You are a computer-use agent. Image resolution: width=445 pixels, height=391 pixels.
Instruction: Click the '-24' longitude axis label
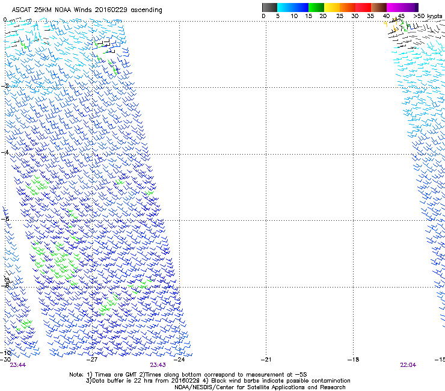click(x=179, y=360)
